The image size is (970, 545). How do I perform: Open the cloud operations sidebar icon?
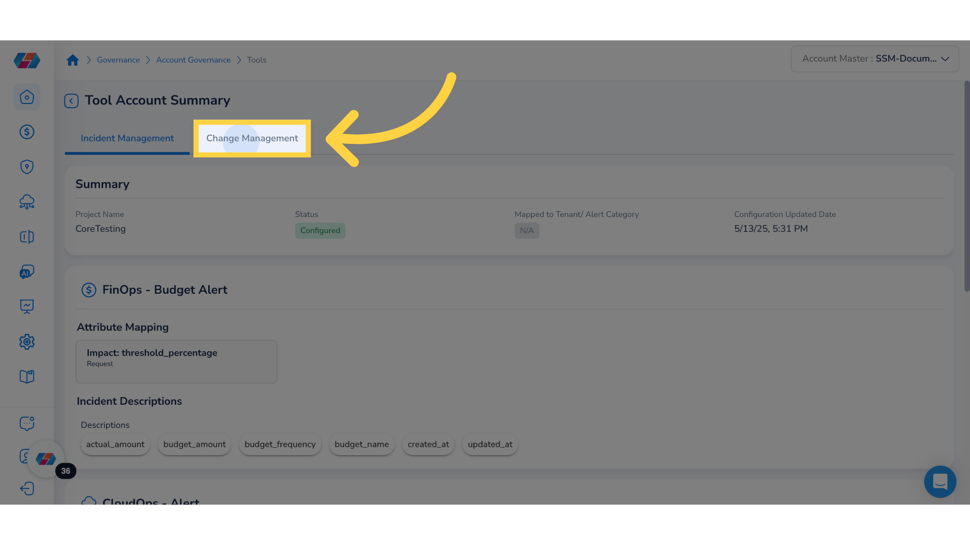pyautogui.click(x=27, y=202)
